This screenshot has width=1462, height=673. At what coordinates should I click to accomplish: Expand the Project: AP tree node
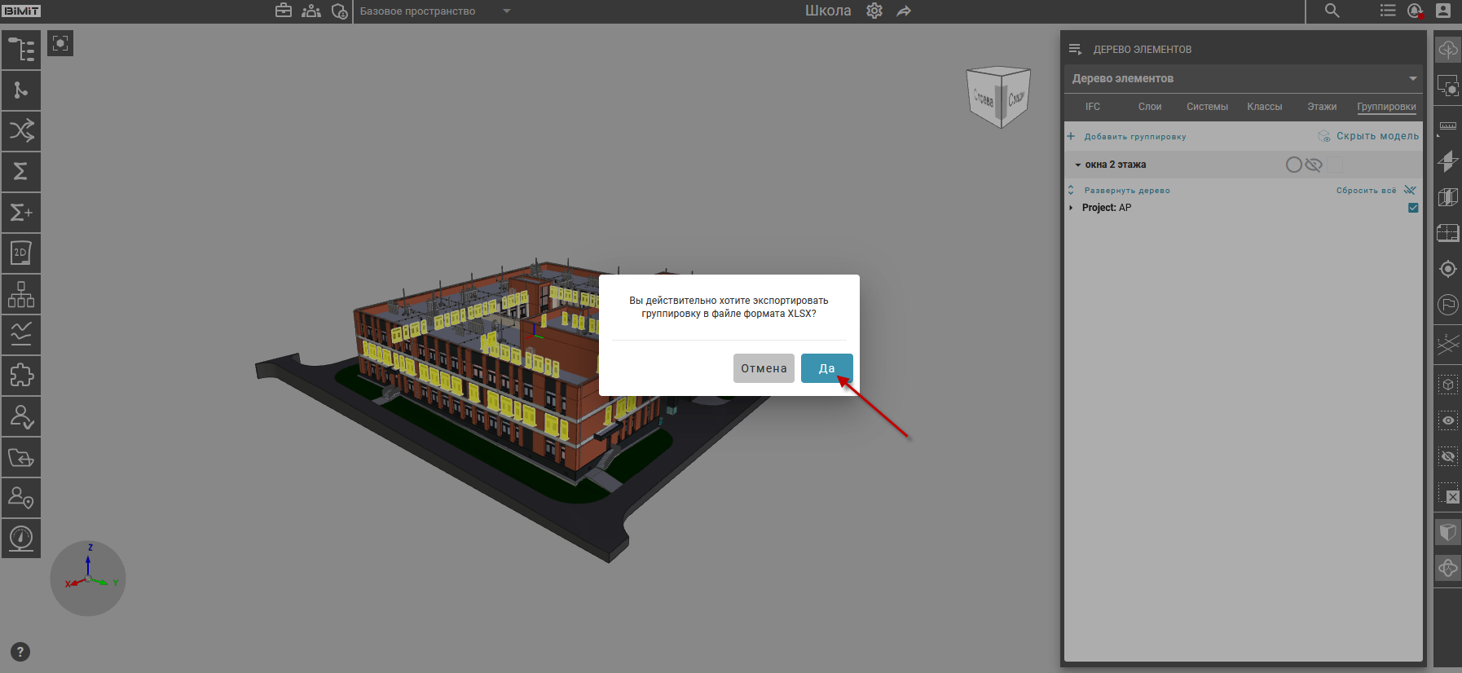pyautogui.click(x=1071, y=208)
